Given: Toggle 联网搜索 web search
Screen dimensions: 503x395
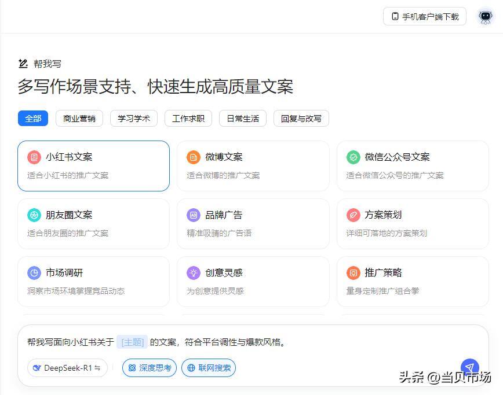Looking at the screenshot, I should pyautogui.click(x=209, y=368).
